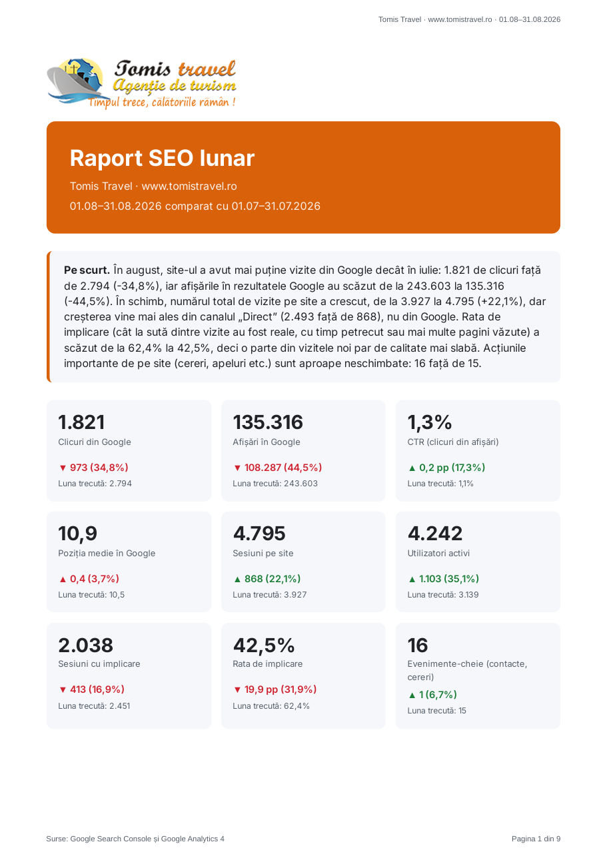Select the comparison period line '01.08–31.08.2026 comparat cu 01.07–31.07.2026'
The height and width of the screenshot is (858, 607).
point(195,206)
